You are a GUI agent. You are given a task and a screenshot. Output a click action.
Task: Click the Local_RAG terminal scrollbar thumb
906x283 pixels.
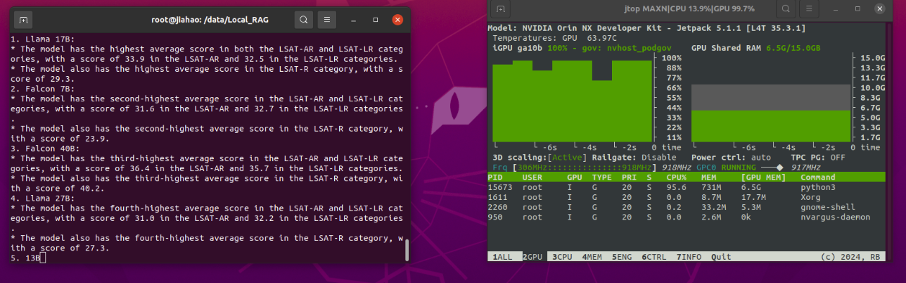[406, 249]
